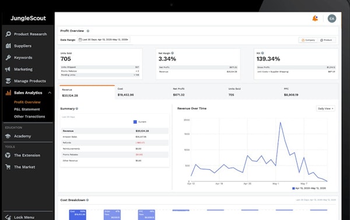The image size is (350, 220).
Task: Open the Daily View dropdown
Action: (x=325, y=108)
